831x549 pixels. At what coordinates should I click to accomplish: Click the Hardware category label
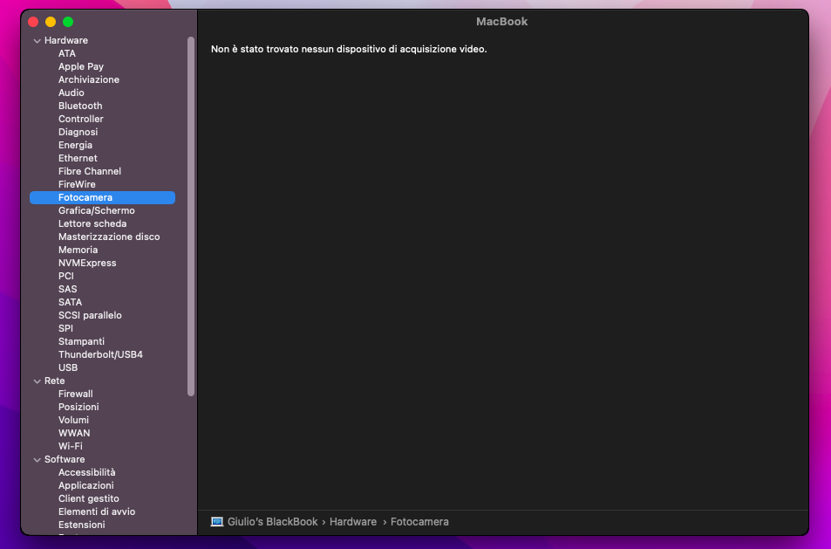coord(65,40)
